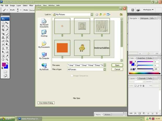Click the color spectrum ramp bar

(x=145, y=73)
